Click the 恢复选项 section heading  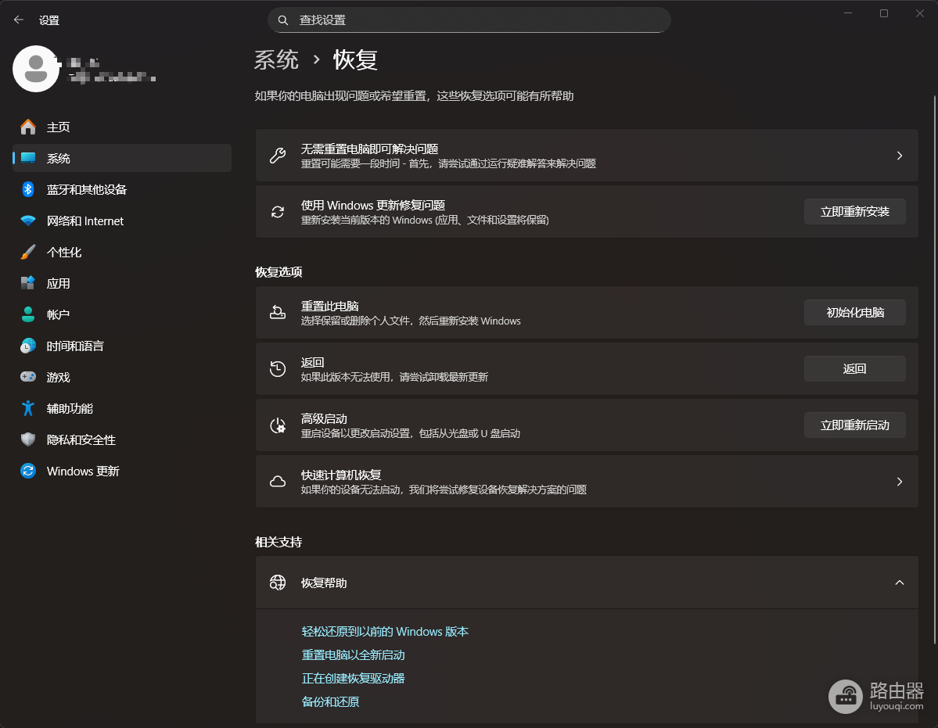click(x=279, y=272)
